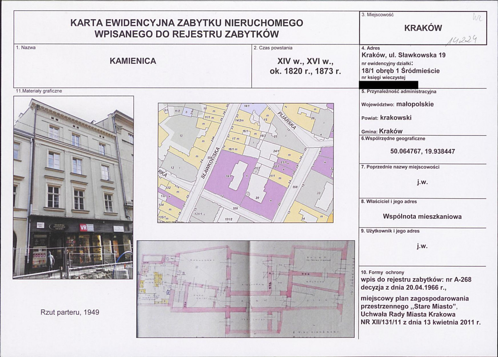Click the label '1. Nazwa'

(x=26, y=48)
